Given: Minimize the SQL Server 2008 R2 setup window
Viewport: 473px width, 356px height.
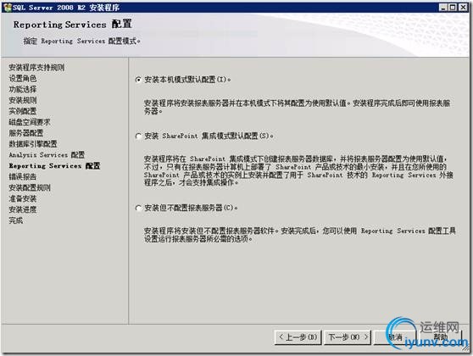Looking at the screenshot, I should [x=442, y=8].
